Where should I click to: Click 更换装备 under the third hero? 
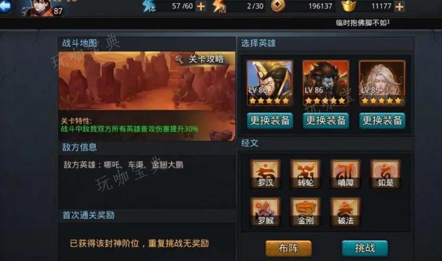tap(382, 121)
